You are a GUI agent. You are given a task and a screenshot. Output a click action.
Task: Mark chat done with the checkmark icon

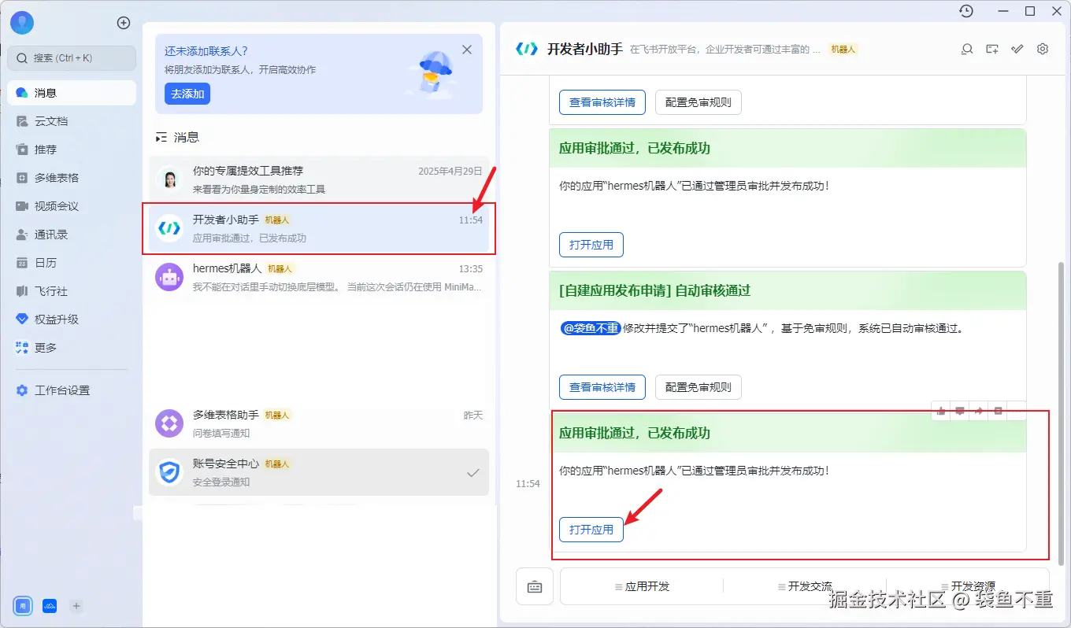(x=1017, y=49)
